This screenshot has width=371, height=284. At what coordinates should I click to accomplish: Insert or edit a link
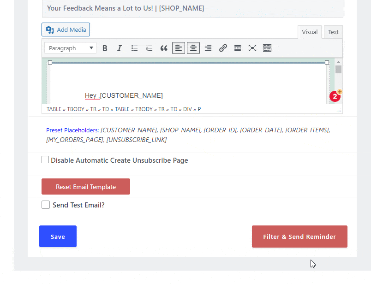(x=223, y=48)
